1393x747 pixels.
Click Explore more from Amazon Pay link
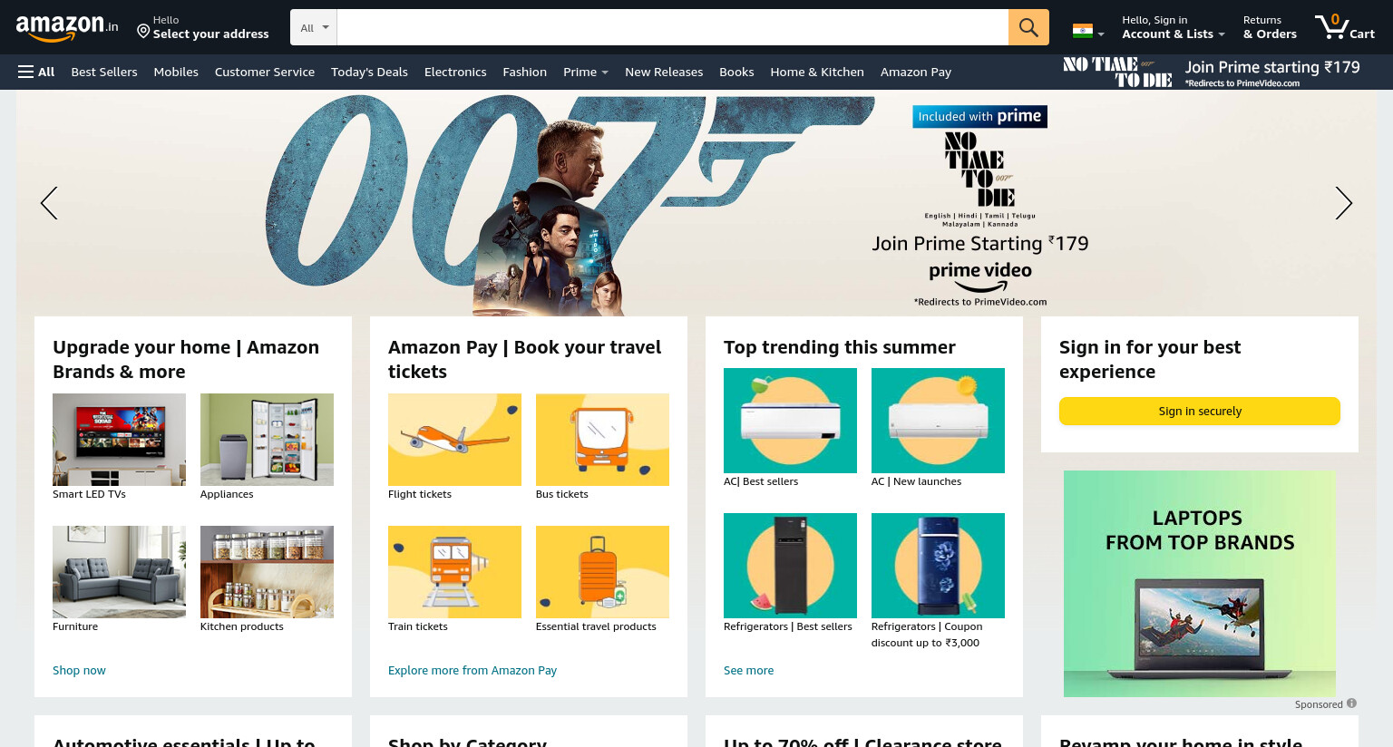tap(472, 670)
